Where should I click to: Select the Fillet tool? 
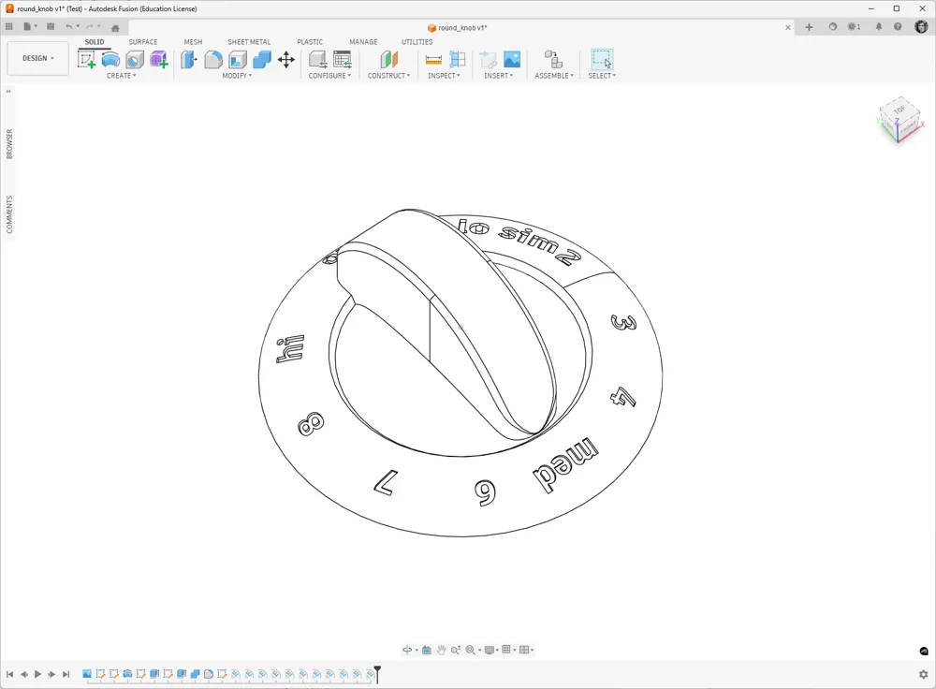tap(213, 59)
